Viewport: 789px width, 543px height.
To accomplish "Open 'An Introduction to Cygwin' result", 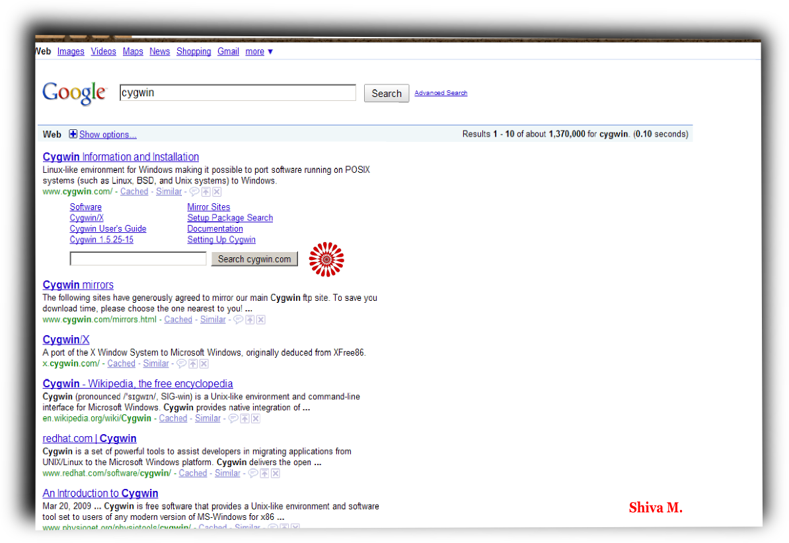I will click(x=100, y=494).
